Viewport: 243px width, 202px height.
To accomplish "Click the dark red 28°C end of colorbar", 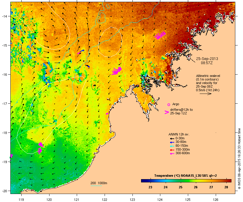I will coord(229,181).
